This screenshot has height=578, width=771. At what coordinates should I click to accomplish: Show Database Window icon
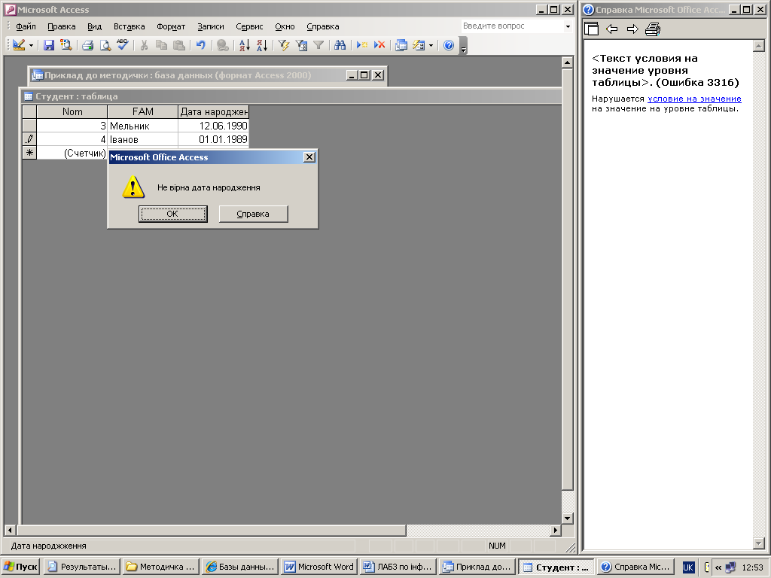click(x=401, y=45)
